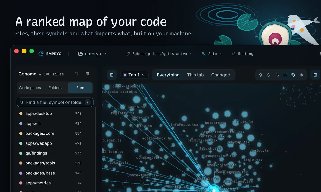The height and width of the screenshot is (192, 321).
Task: Click the branching connections icon in graph toolbar
Action: 269,75
